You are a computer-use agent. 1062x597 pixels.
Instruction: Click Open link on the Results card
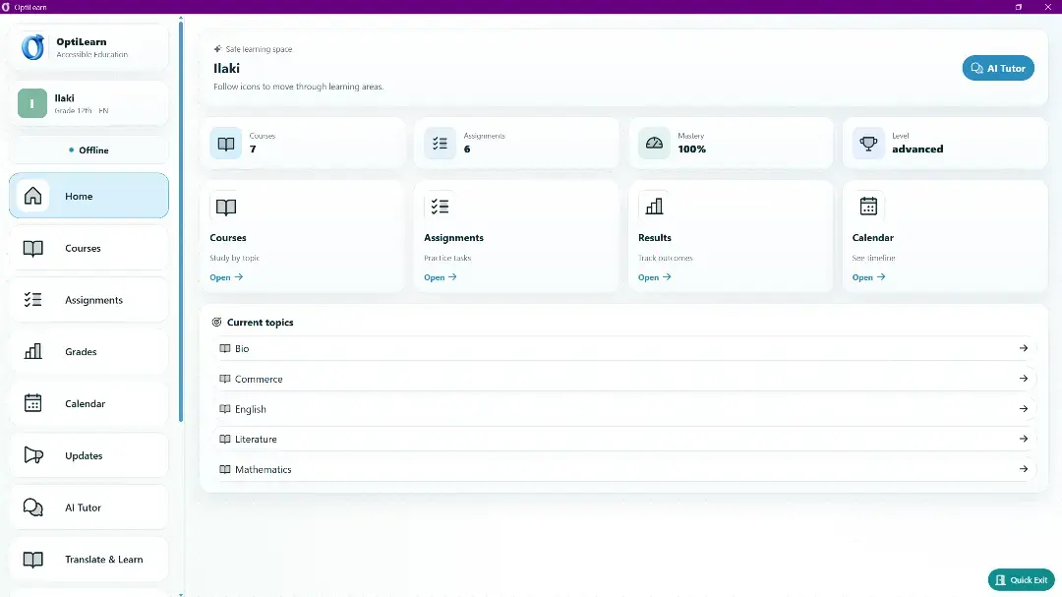[x=654, y=277]
